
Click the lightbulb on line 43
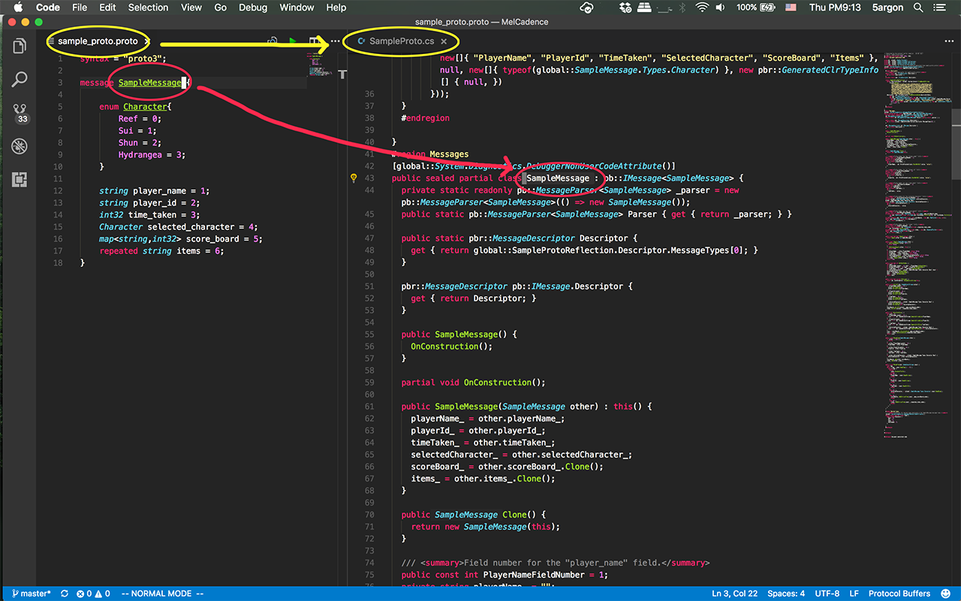pyautogui.click(x=354, y=178)
